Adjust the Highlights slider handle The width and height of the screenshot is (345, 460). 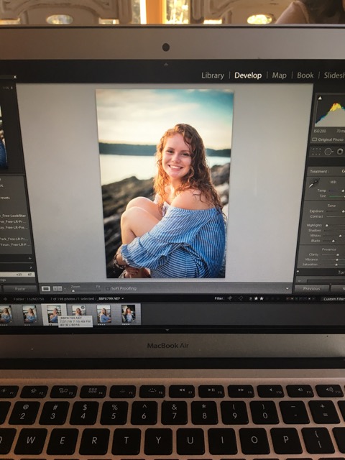click(x=327, y=225)
